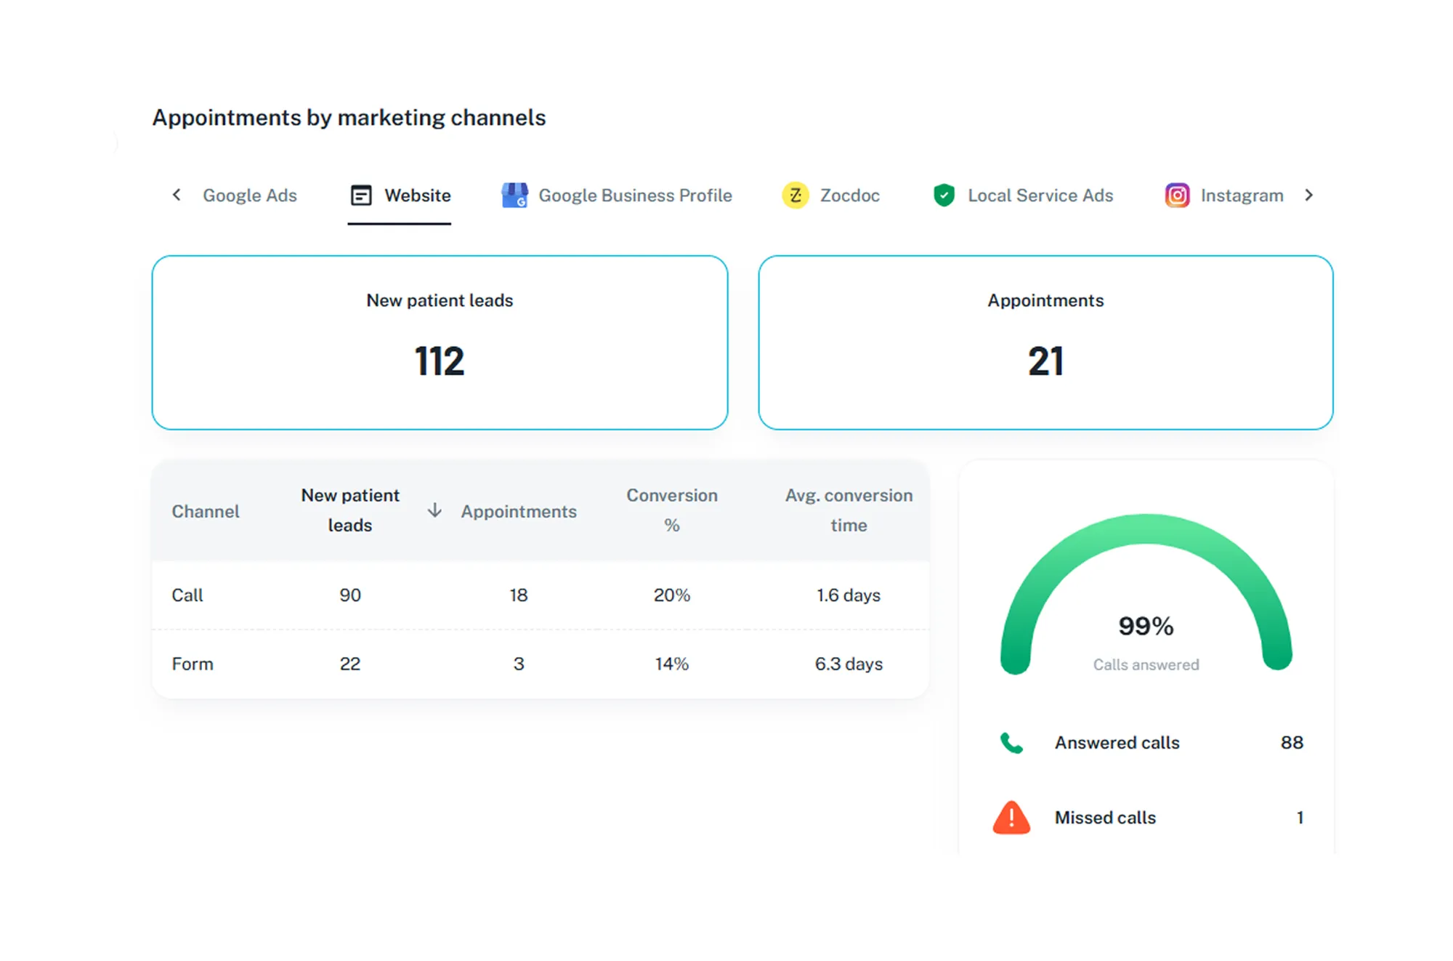Select the Form channel row
Image resolution: width=1453 pixels, height=961 pixels.
coord(193,664)
